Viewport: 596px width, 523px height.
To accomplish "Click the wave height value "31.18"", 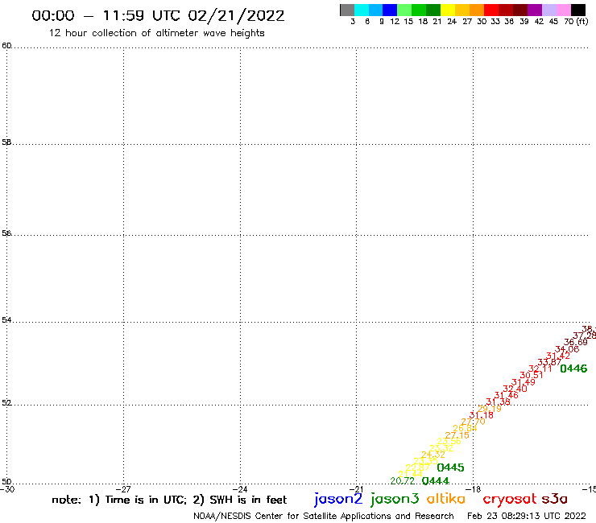I will (482, 415).
